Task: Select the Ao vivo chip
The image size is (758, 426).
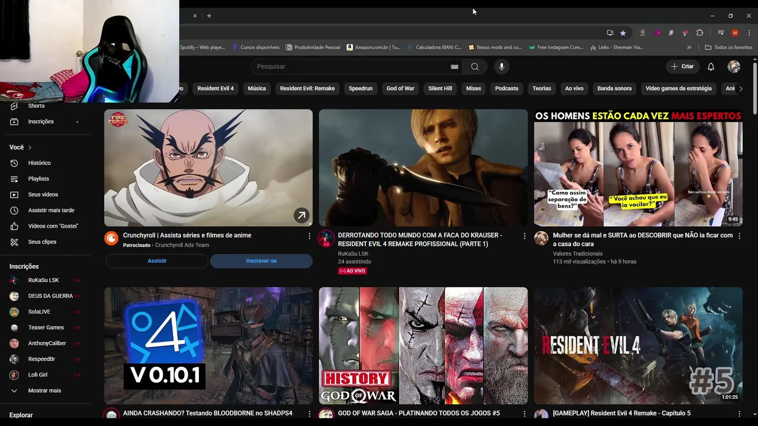Action: click(x=574, y=89)
